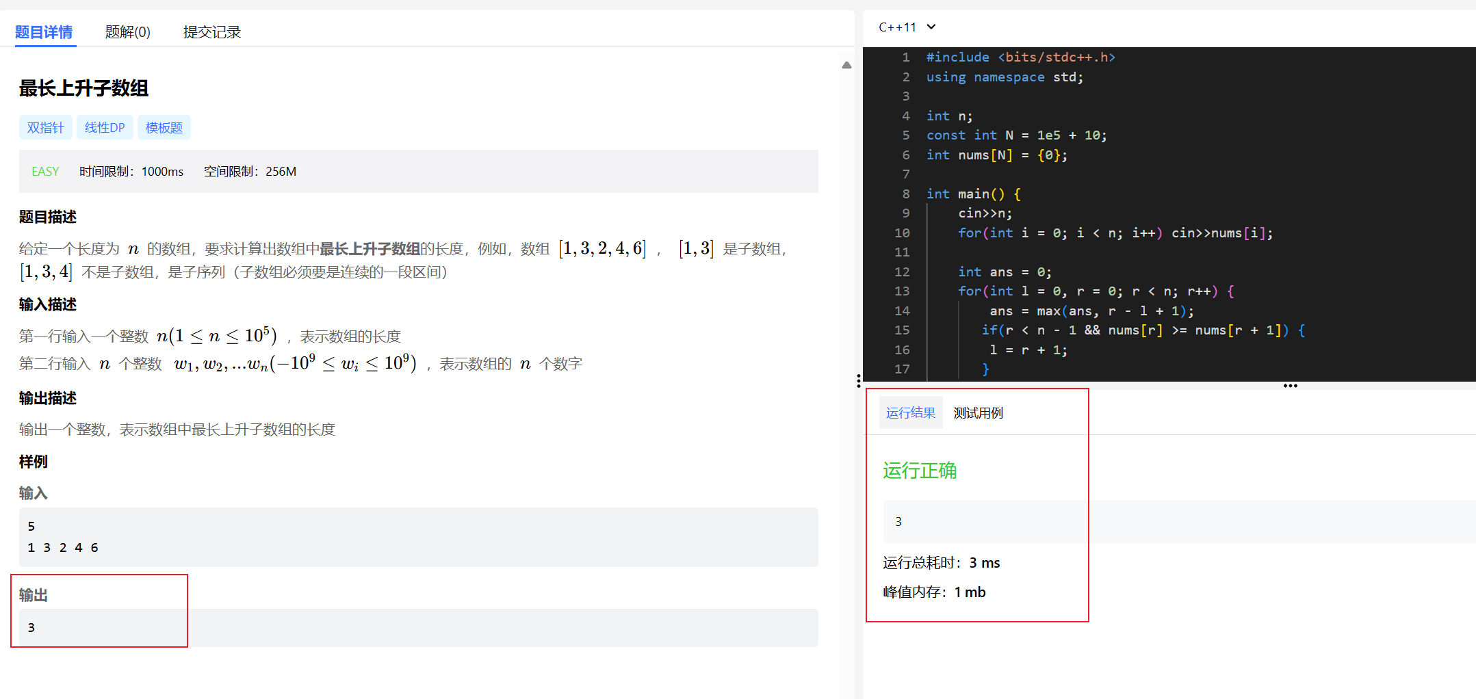Click the 线性DP tag
This screenshot has height=699, width=1476.
pyautogui.click(x=105, y=128)
